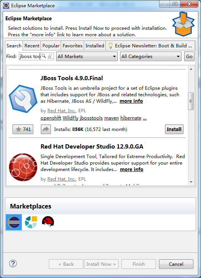Click the Install Now > button
Image resolution: width=201 pixels, height=278 pixels.
coord(101,264)
